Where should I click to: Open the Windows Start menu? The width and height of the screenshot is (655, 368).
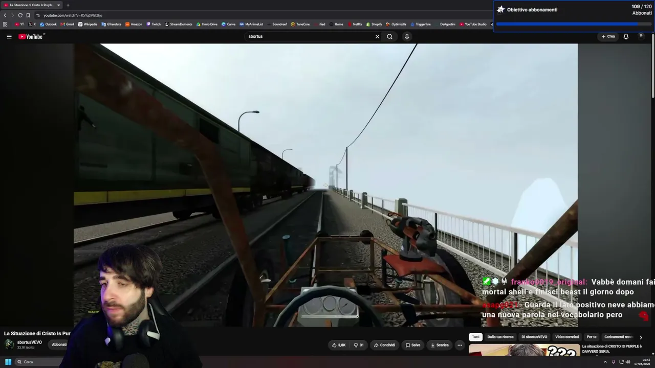[8, 362]
